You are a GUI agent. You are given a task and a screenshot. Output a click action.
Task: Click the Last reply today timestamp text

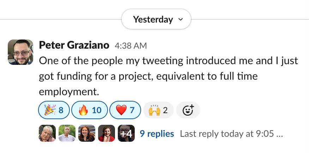coord(231,134)
